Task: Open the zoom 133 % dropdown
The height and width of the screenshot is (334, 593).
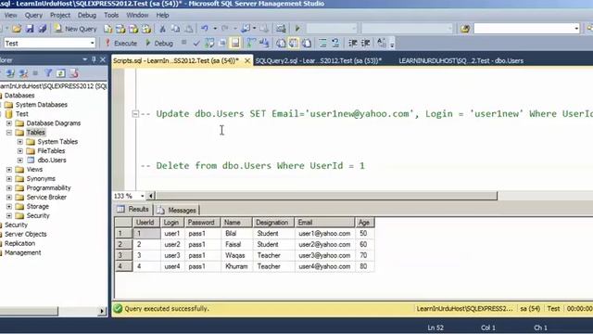Action: [142, 196]
